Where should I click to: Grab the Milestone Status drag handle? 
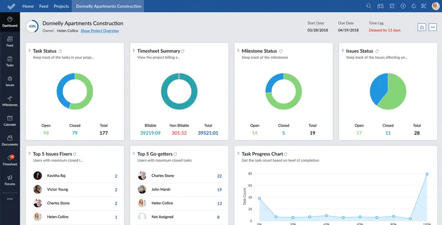[238, 50]
